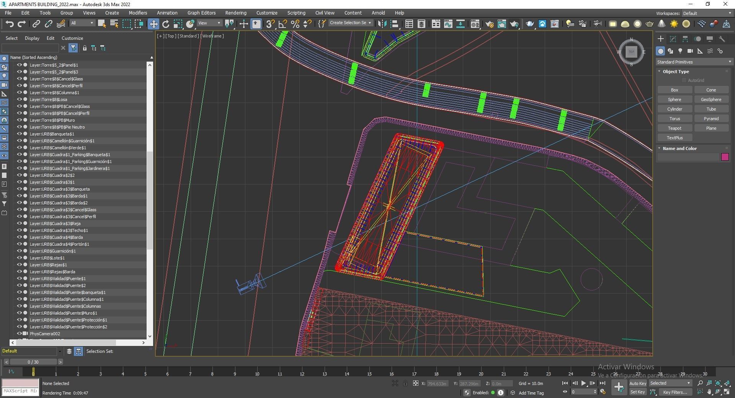Click the time slider 0 / 30 handle
Viewport: 735px width, 398px height.
click(x=33, y=362)
